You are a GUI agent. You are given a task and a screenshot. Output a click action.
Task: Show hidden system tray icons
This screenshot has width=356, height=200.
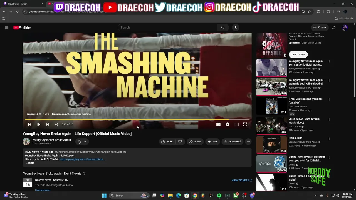315,196
